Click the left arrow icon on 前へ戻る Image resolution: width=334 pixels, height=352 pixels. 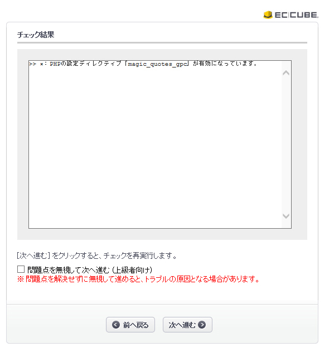(116, 325)
